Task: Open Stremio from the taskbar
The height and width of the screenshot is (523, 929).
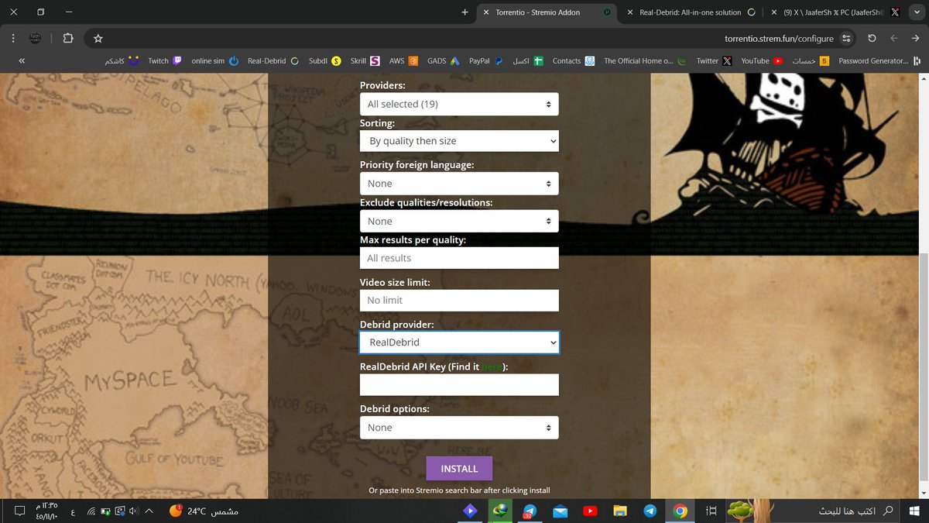Action: coord(469,511)
